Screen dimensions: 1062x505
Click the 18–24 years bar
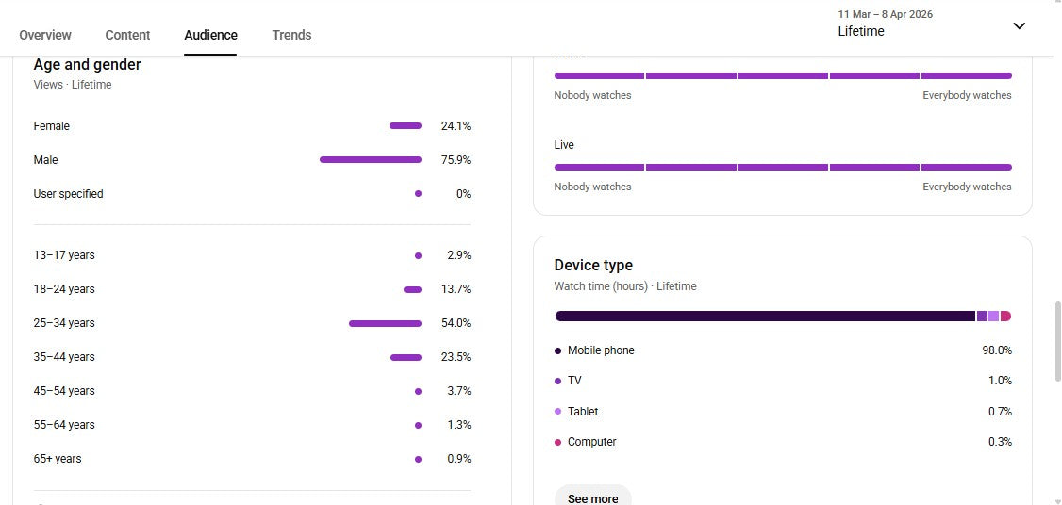click(412, 290)
